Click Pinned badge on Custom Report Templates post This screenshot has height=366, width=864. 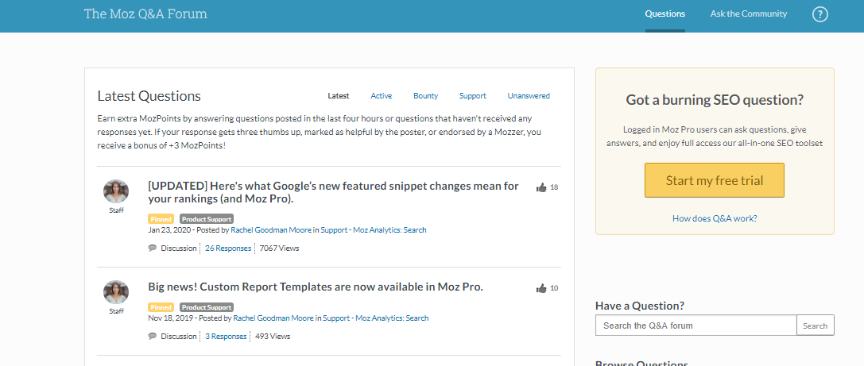pyautogui.click(x=161, y=307)
